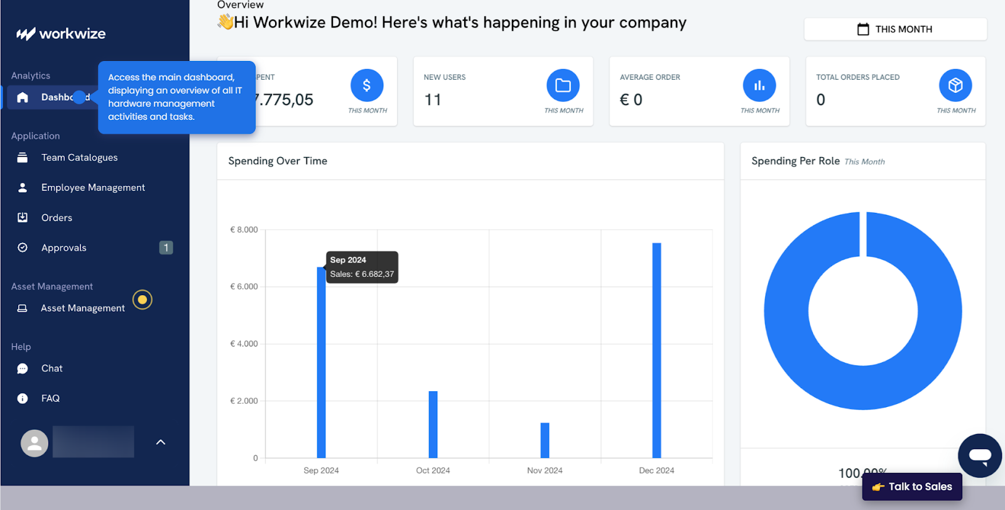Go to Employee Management
Viewport: 1005px width, 510px height.
click(x=93, y=188)
